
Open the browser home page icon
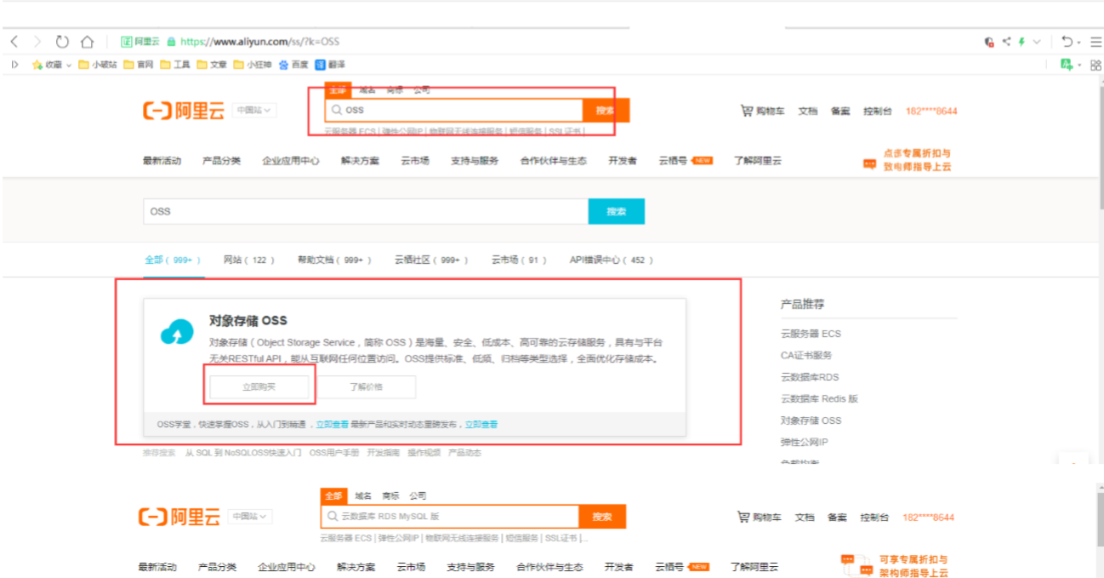click(87, 41)
